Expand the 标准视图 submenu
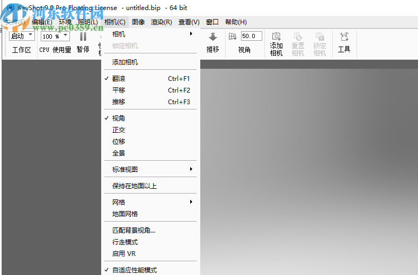The width and height of the screenshot is (418, 275). click(150, 169)
